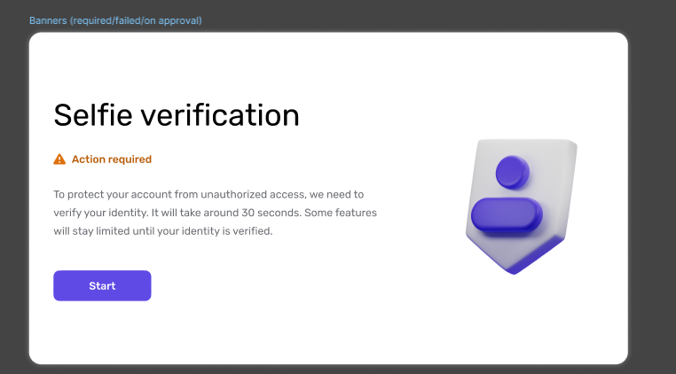The height and width of the screenshot is (374, 676).
Task: Click the shield badge illustration
Action: click(x=522, y=206)
